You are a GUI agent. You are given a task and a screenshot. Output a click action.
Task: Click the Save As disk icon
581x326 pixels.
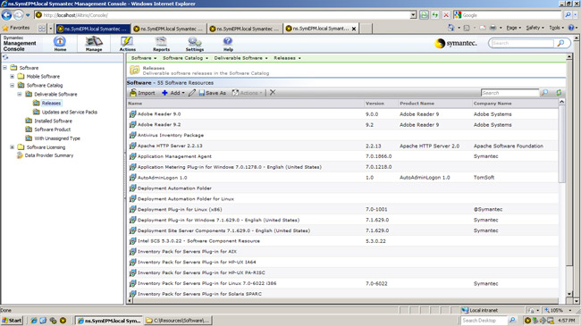tap(202, 93)
